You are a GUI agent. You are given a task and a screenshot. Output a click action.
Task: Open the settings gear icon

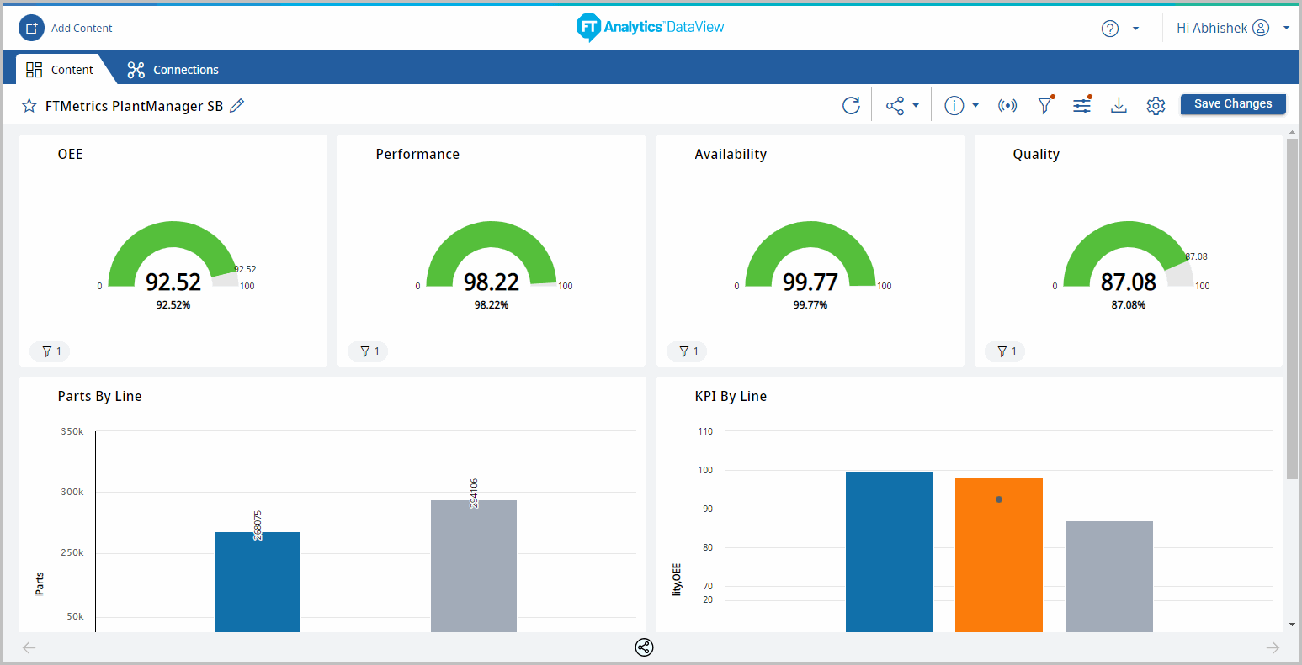(x=1156, y=105)
